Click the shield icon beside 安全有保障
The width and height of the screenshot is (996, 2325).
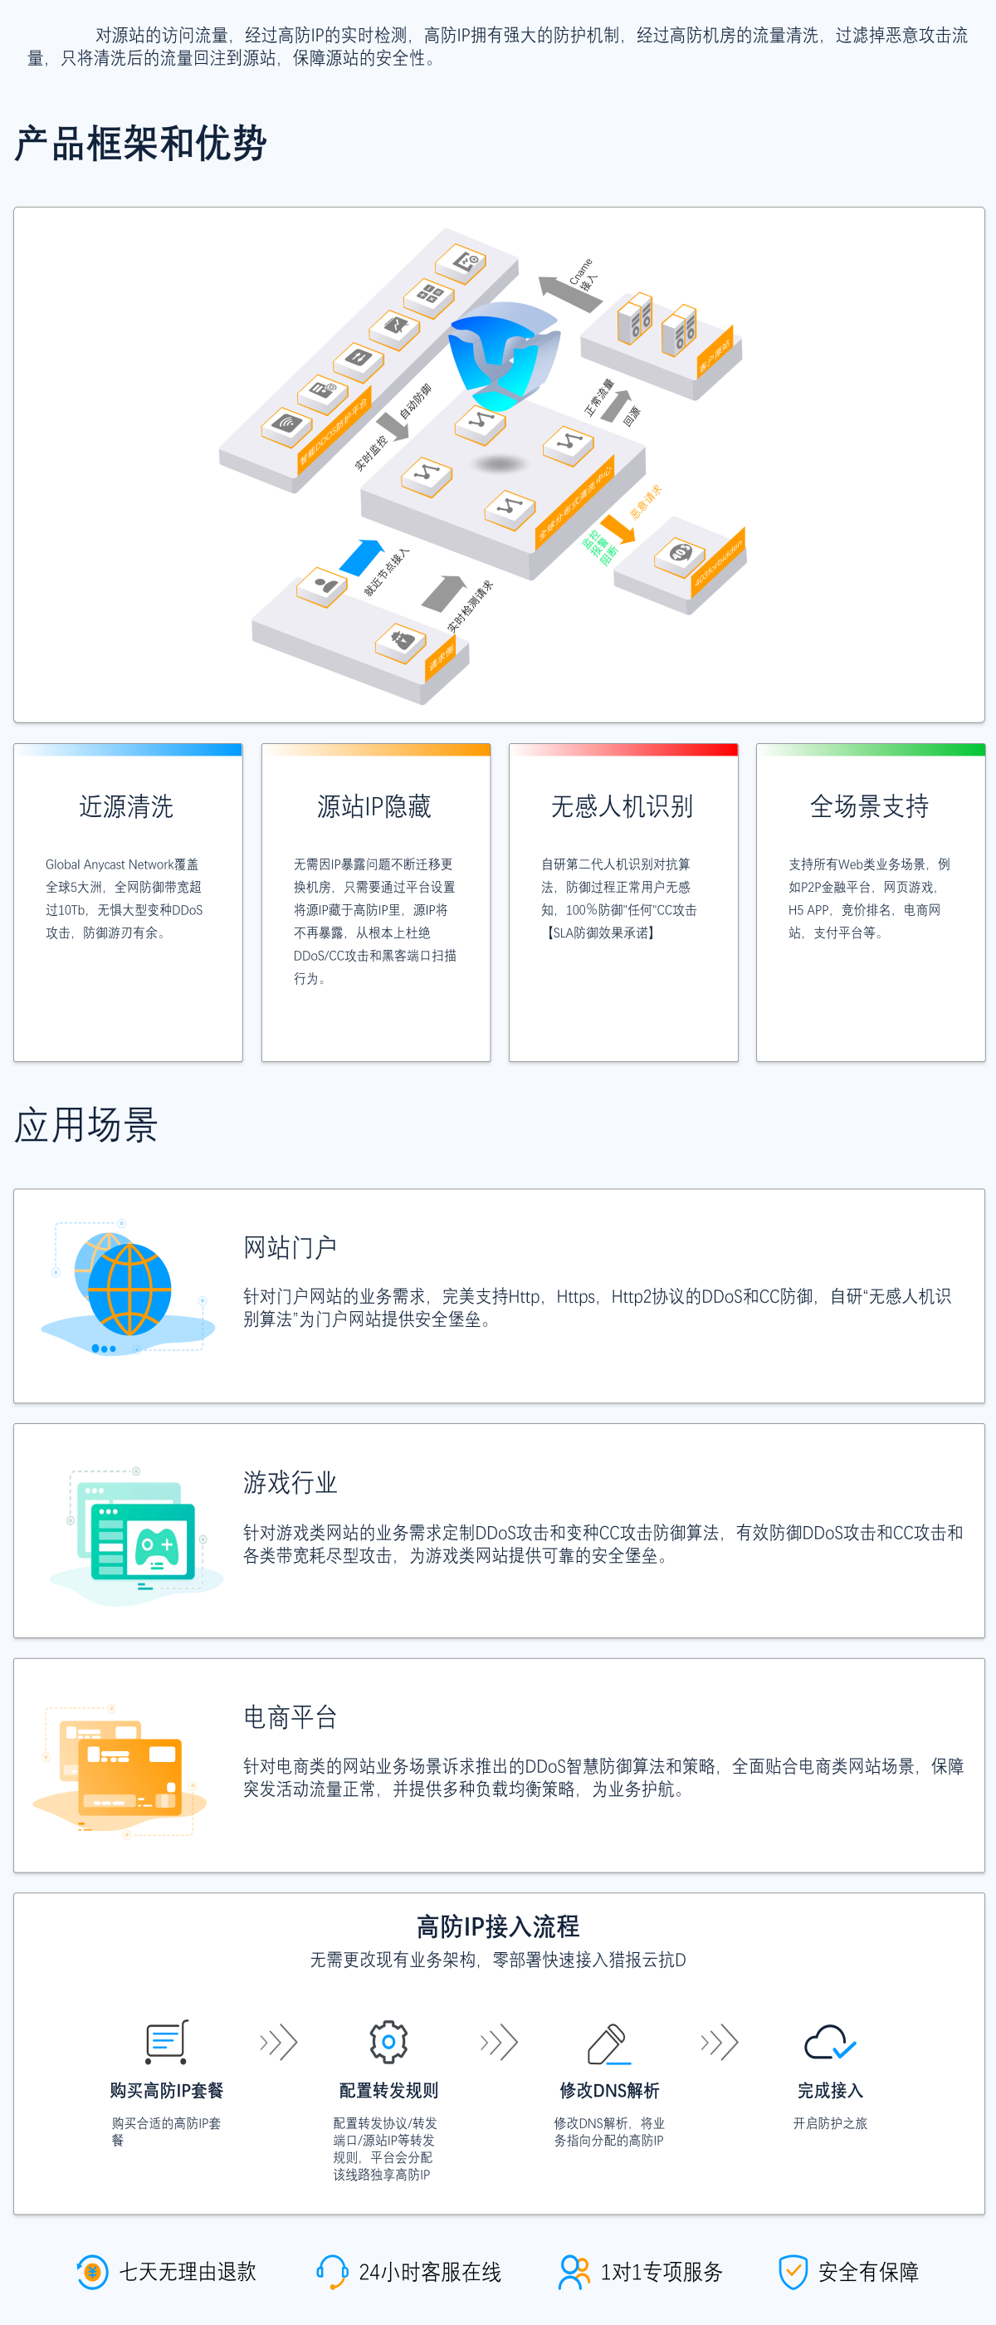[793, 2272]
